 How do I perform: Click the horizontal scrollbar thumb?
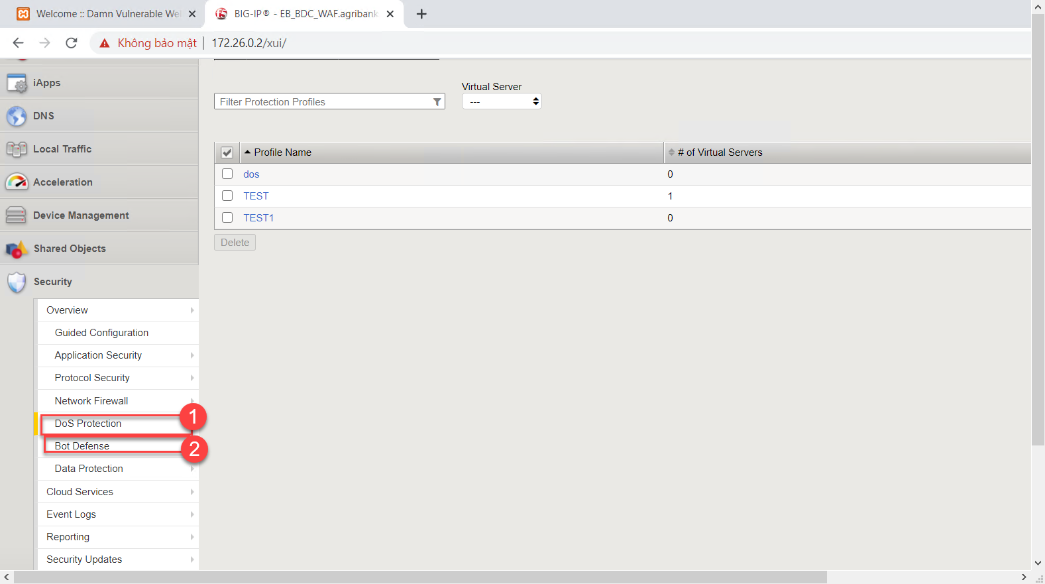coord(420,577)
